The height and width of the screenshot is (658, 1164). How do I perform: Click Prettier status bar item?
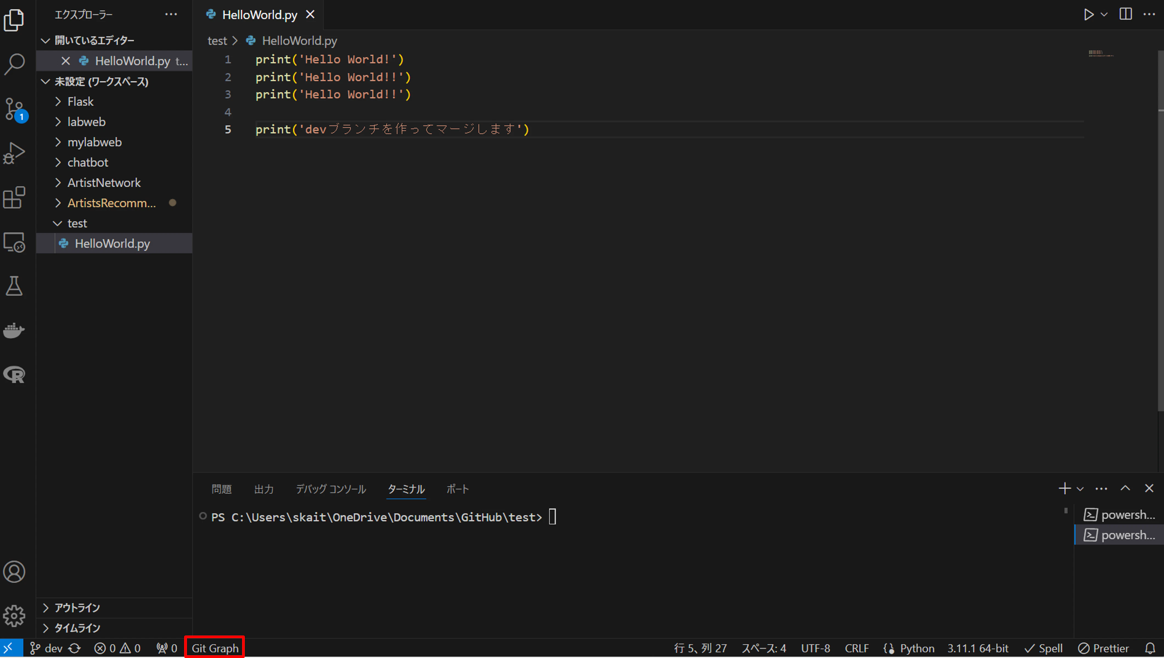1103,648
